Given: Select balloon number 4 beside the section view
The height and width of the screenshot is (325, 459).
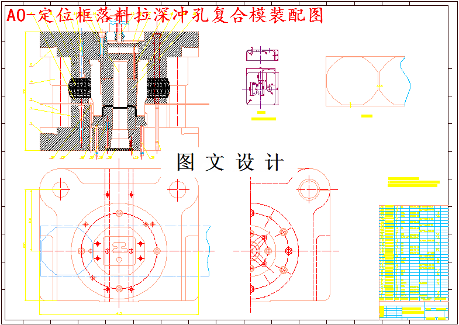Looking at the screenshot, I should [32, 82].
